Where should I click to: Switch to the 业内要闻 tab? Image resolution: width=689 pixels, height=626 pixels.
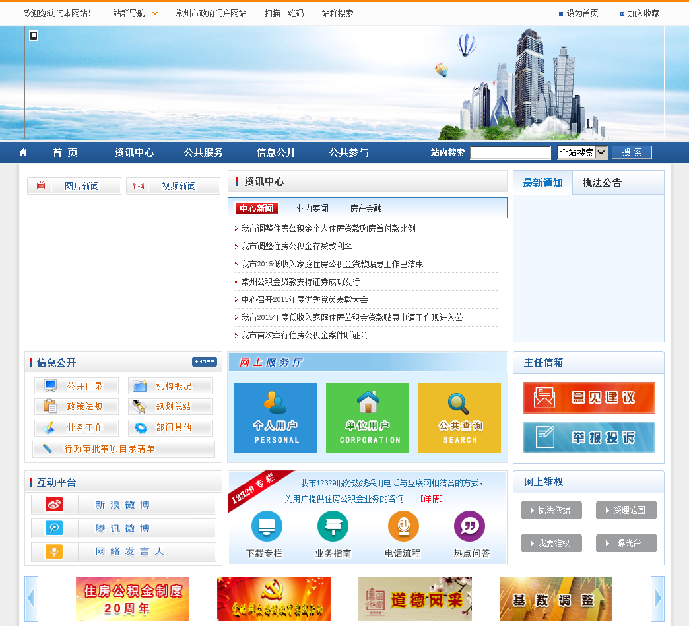click(x=312, y=208)
